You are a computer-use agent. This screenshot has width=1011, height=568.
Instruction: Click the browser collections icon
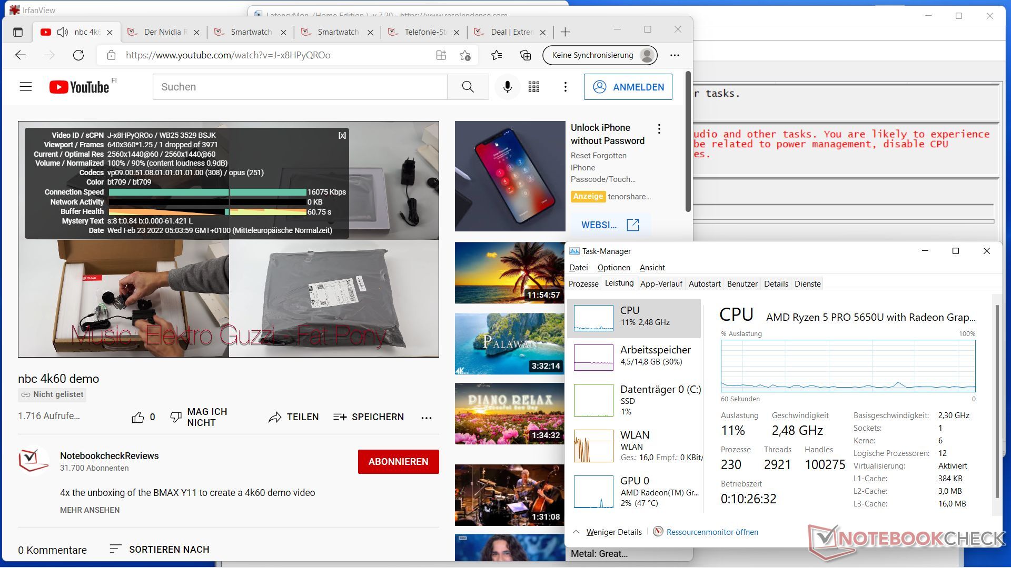525,55
